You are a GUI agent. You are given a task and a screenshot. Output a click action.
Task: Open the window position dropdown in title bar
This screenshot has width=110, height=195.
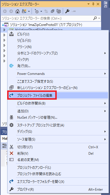tap(89, 4)
